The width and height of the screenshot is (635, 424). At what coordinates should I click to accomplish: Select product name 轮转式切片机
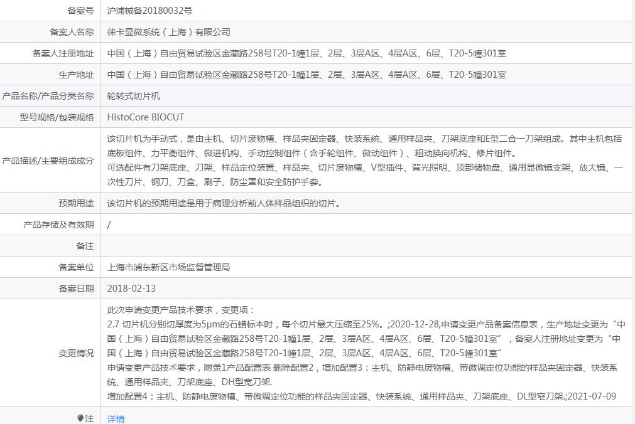point(133,97)
